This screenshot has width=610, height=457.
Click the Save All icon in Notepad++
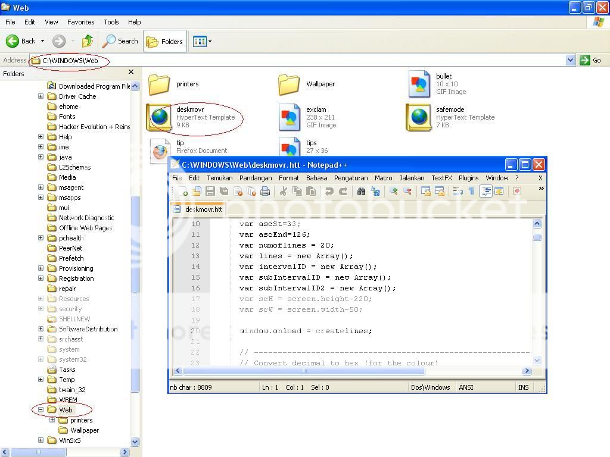click(x=224, y=191)
